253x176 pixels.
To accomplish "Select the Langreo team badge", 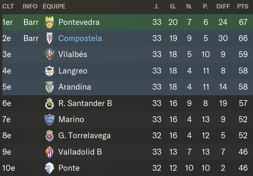I will (x=49, y=71).
